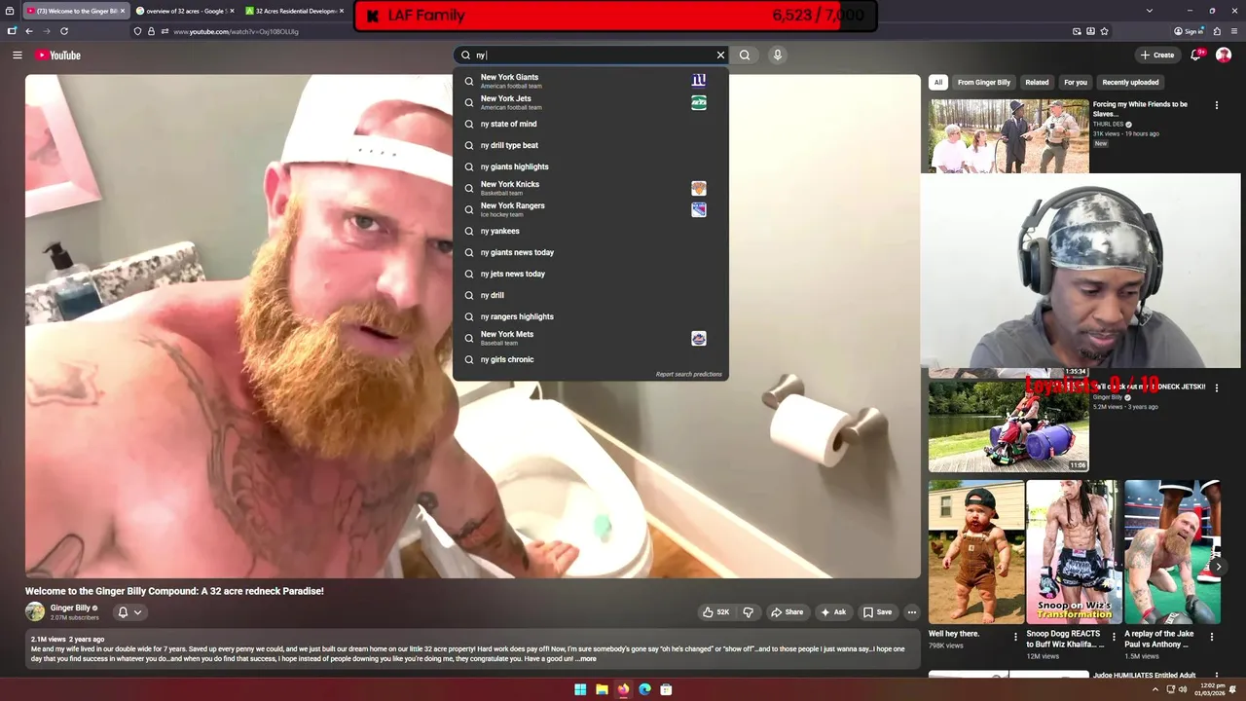Screen dimensions: 1246x701
Task: Toggle the browser sidebar icon
Action: coord(12,31)
